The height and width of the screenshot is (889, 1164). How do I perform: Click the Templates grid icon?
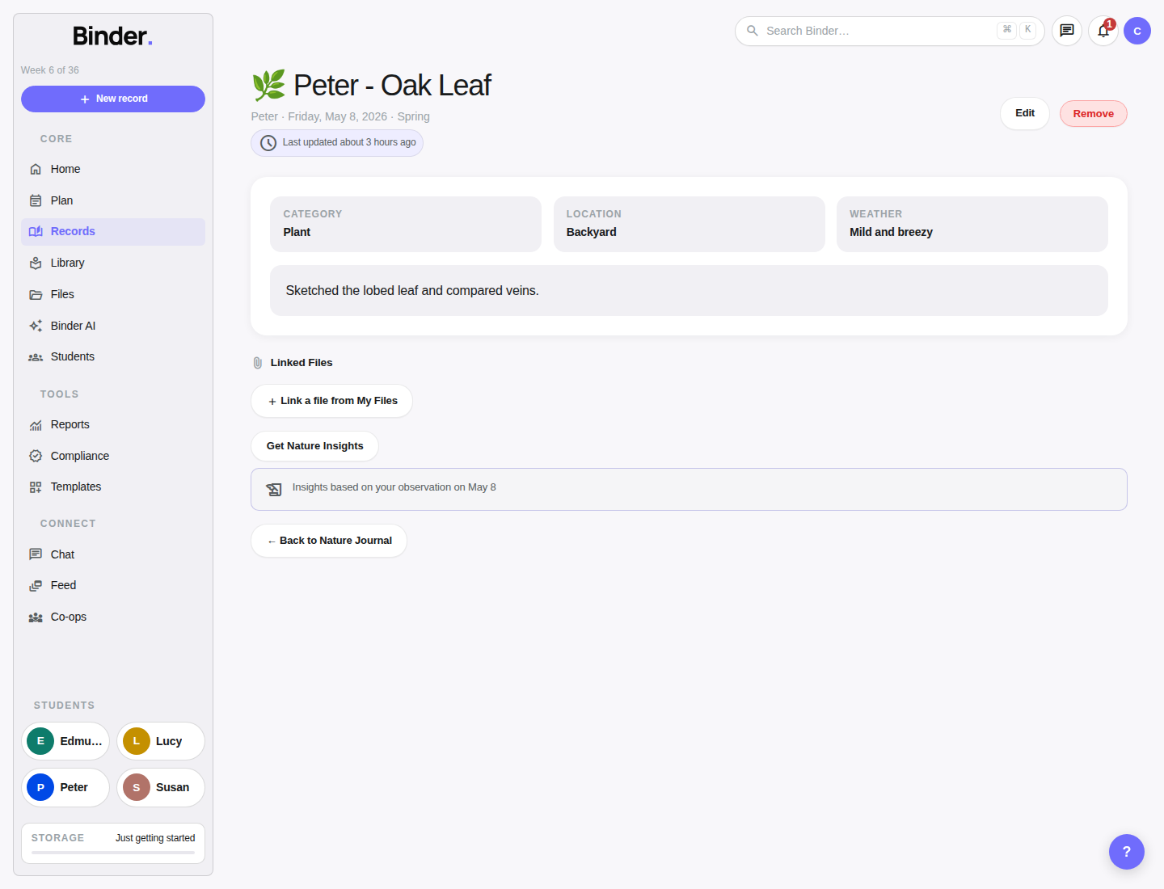[x=36, y=487]
